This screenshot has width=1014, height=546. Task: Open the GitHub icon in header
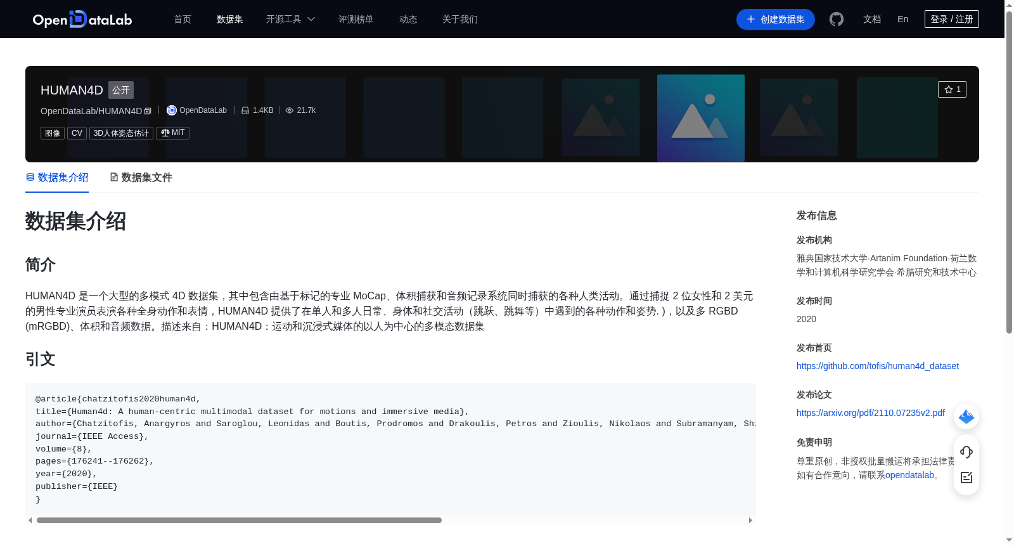[x=837, y=19]
